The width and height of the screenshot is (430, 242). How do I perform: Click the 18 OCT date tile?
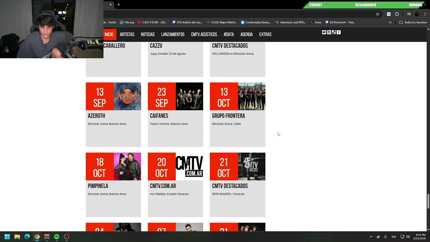tap(100, 167)
